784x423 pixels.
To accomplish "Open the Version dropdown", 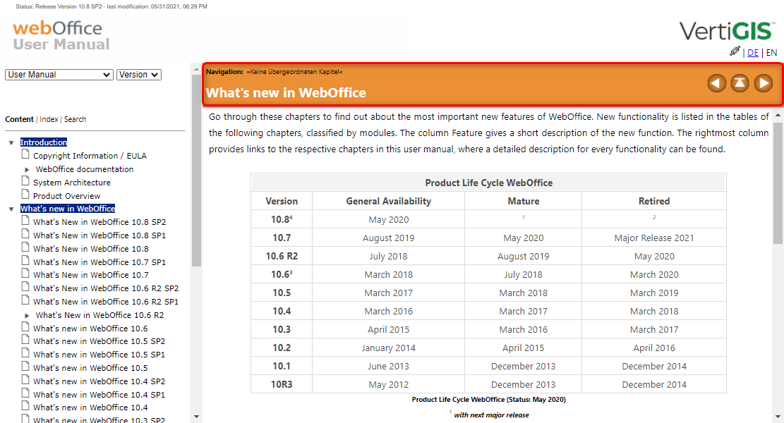I will (139, 75).
